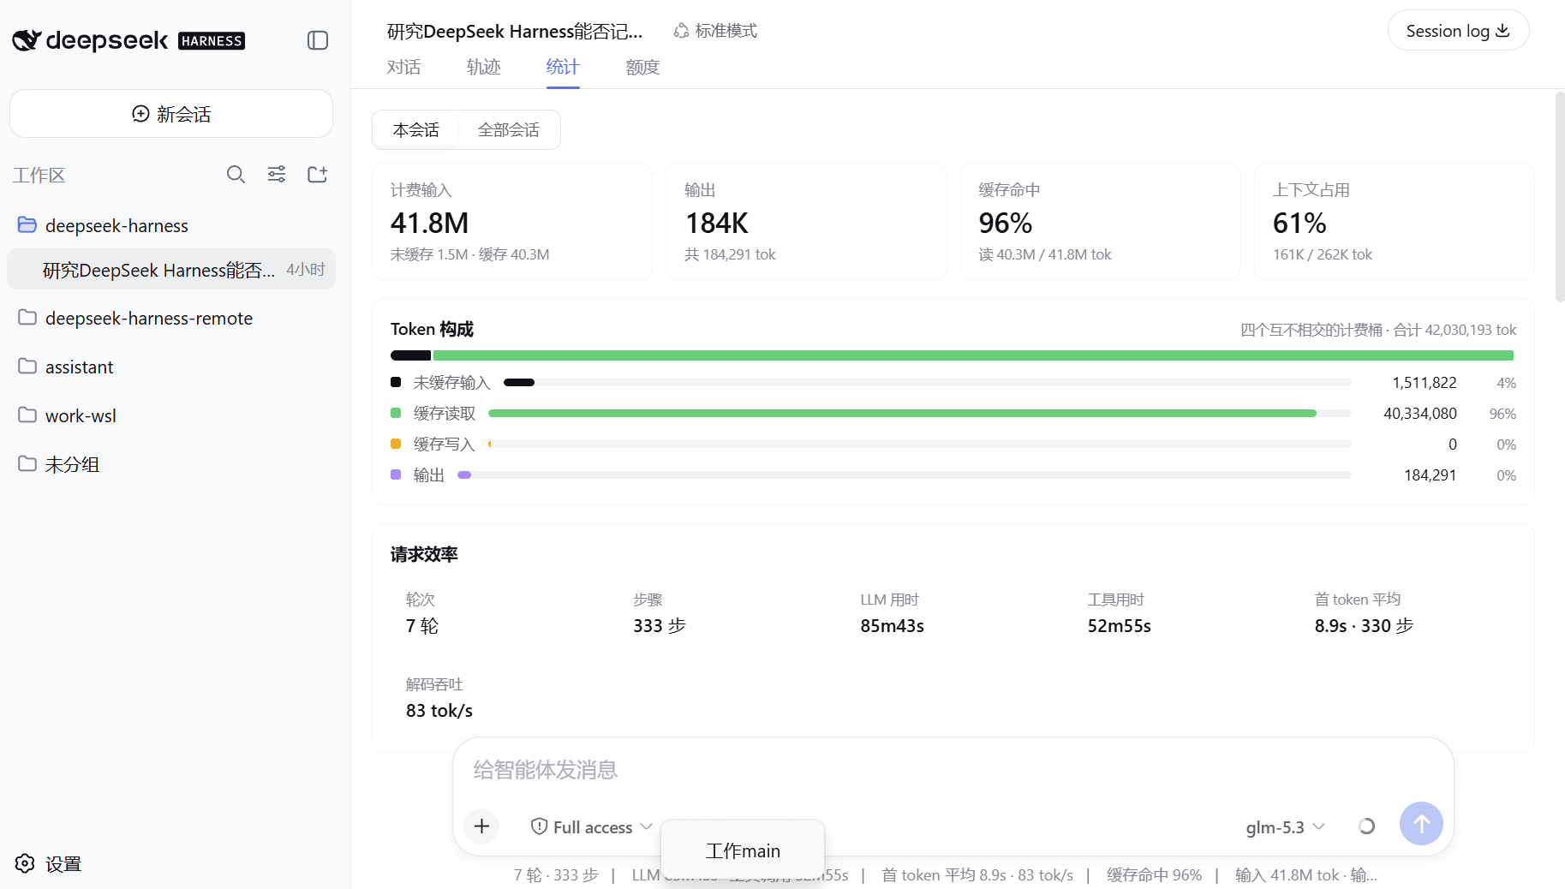Click the 83 tok/s 解码吞吐 value

point(439,710)
